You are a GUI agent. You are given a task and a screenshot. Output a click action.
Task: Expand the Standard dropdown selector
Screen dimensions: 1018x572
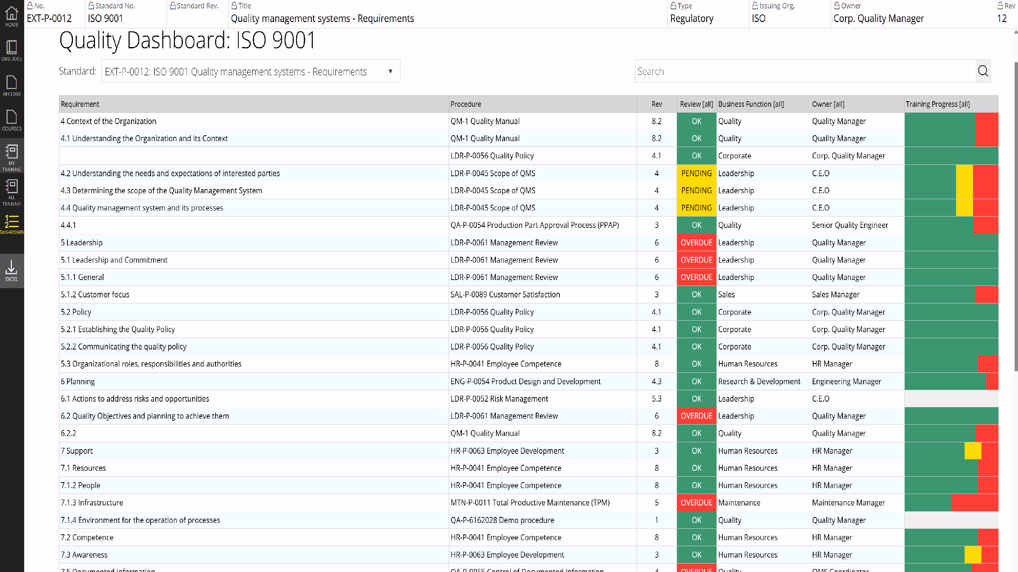point(251,71)
